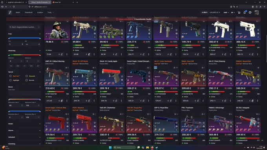The image size is (267, 150).
Task: Click the M4A4 Buzz Kill item title
Action: tap(187, 61)
